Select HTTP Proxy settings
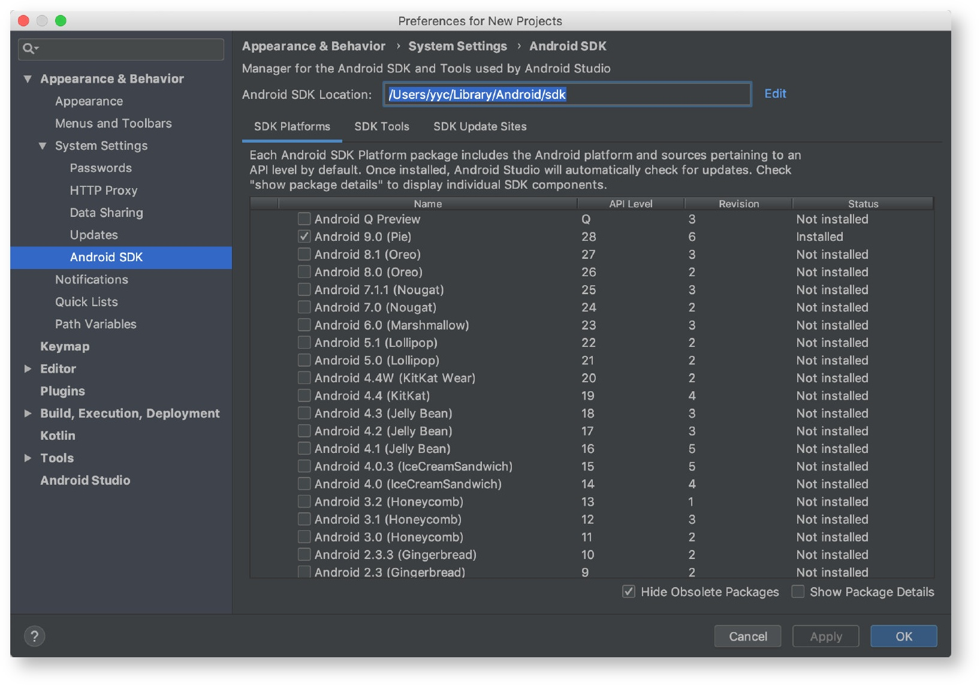The height and width of the screenshot is (686, 980). point(104,191)
